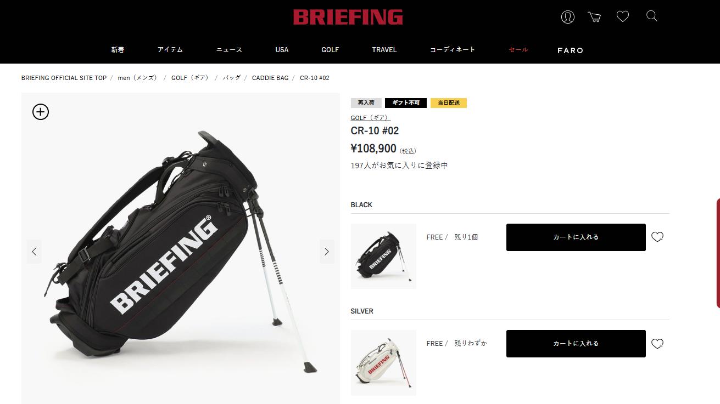
Task: Add SILVER bag to cart
Action: (x=576, y=344)
